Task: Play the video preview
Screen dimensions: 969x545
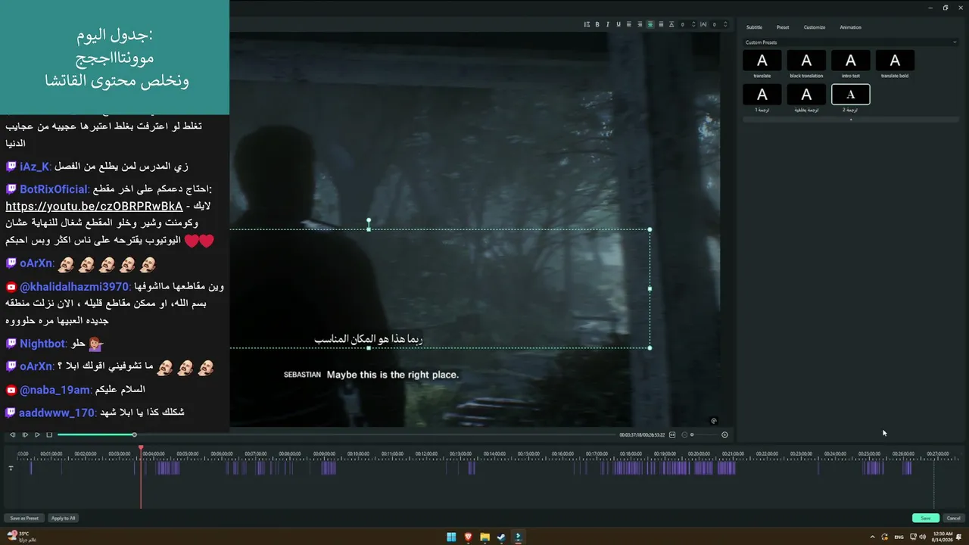Action: tap(37, 434)
